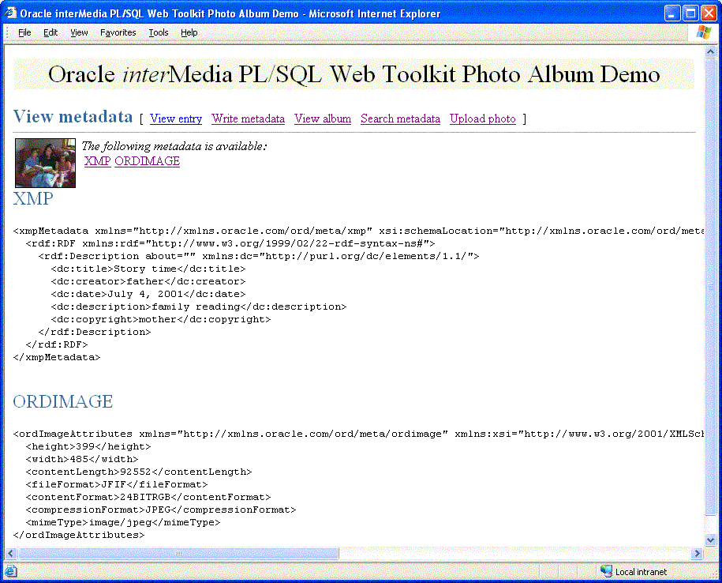Open the File menu

tap(24, 32)
